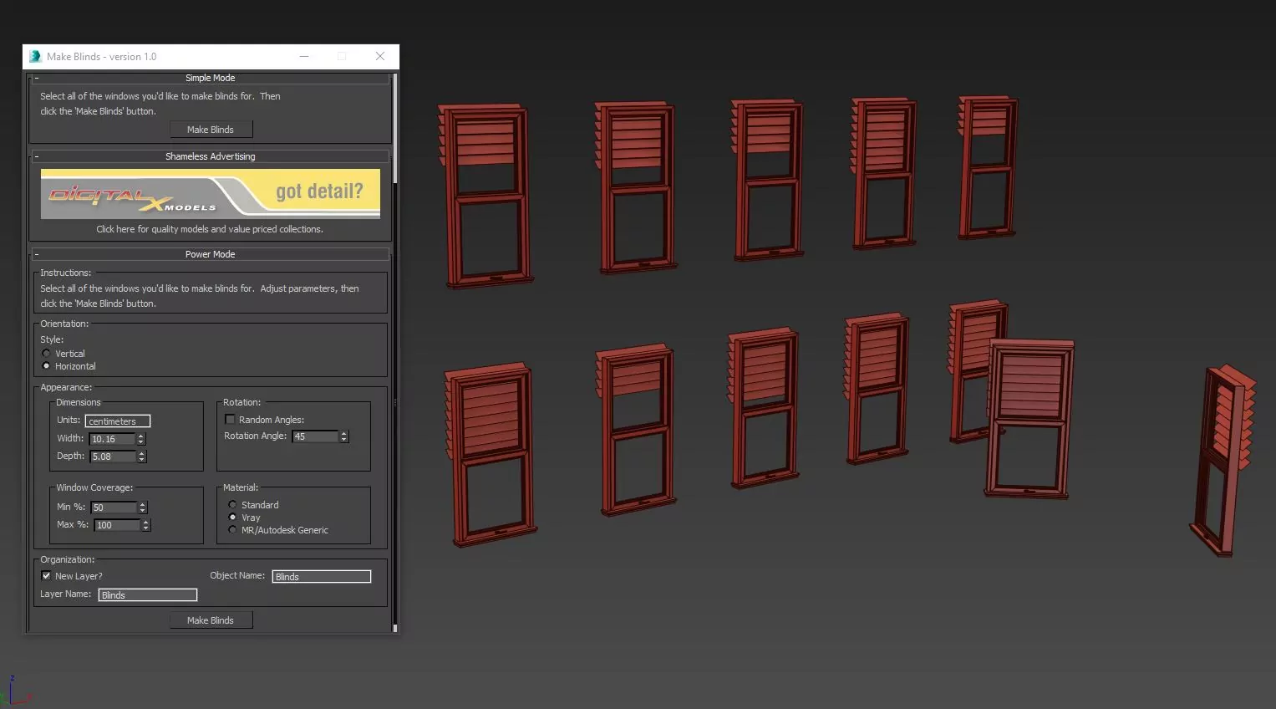Click the Make Blinds app icon in title bar
This screenshot has width=1276, height=709.
35,57
